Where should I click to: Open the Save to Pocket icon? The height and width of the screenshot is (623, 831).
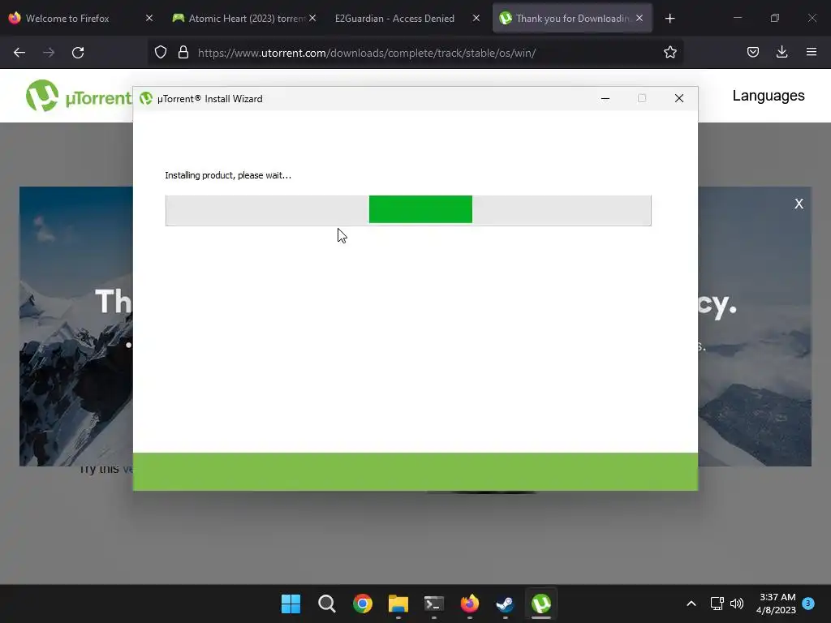pos(752,52)
